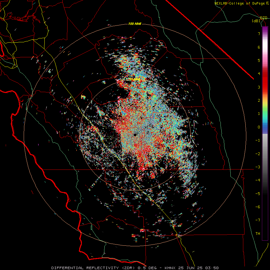This screenshot has width=270, height=270.
Task: Click the 5 value on the dB scale
Action: (x=259, y=60)
